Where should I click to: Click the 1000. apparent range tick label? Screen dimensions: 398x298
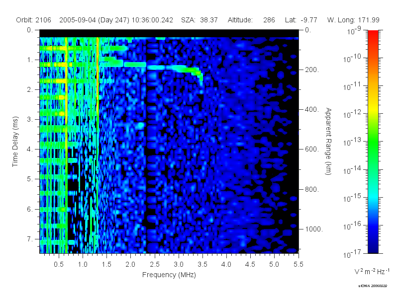tap(314, 229)
